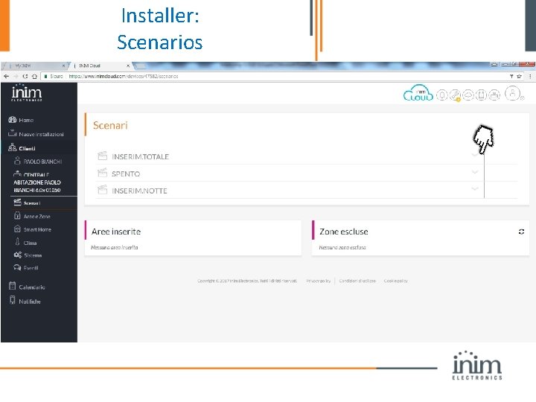Click the Clienti people icon
Screen dimensions: 536x402
[x=13, y=147]
